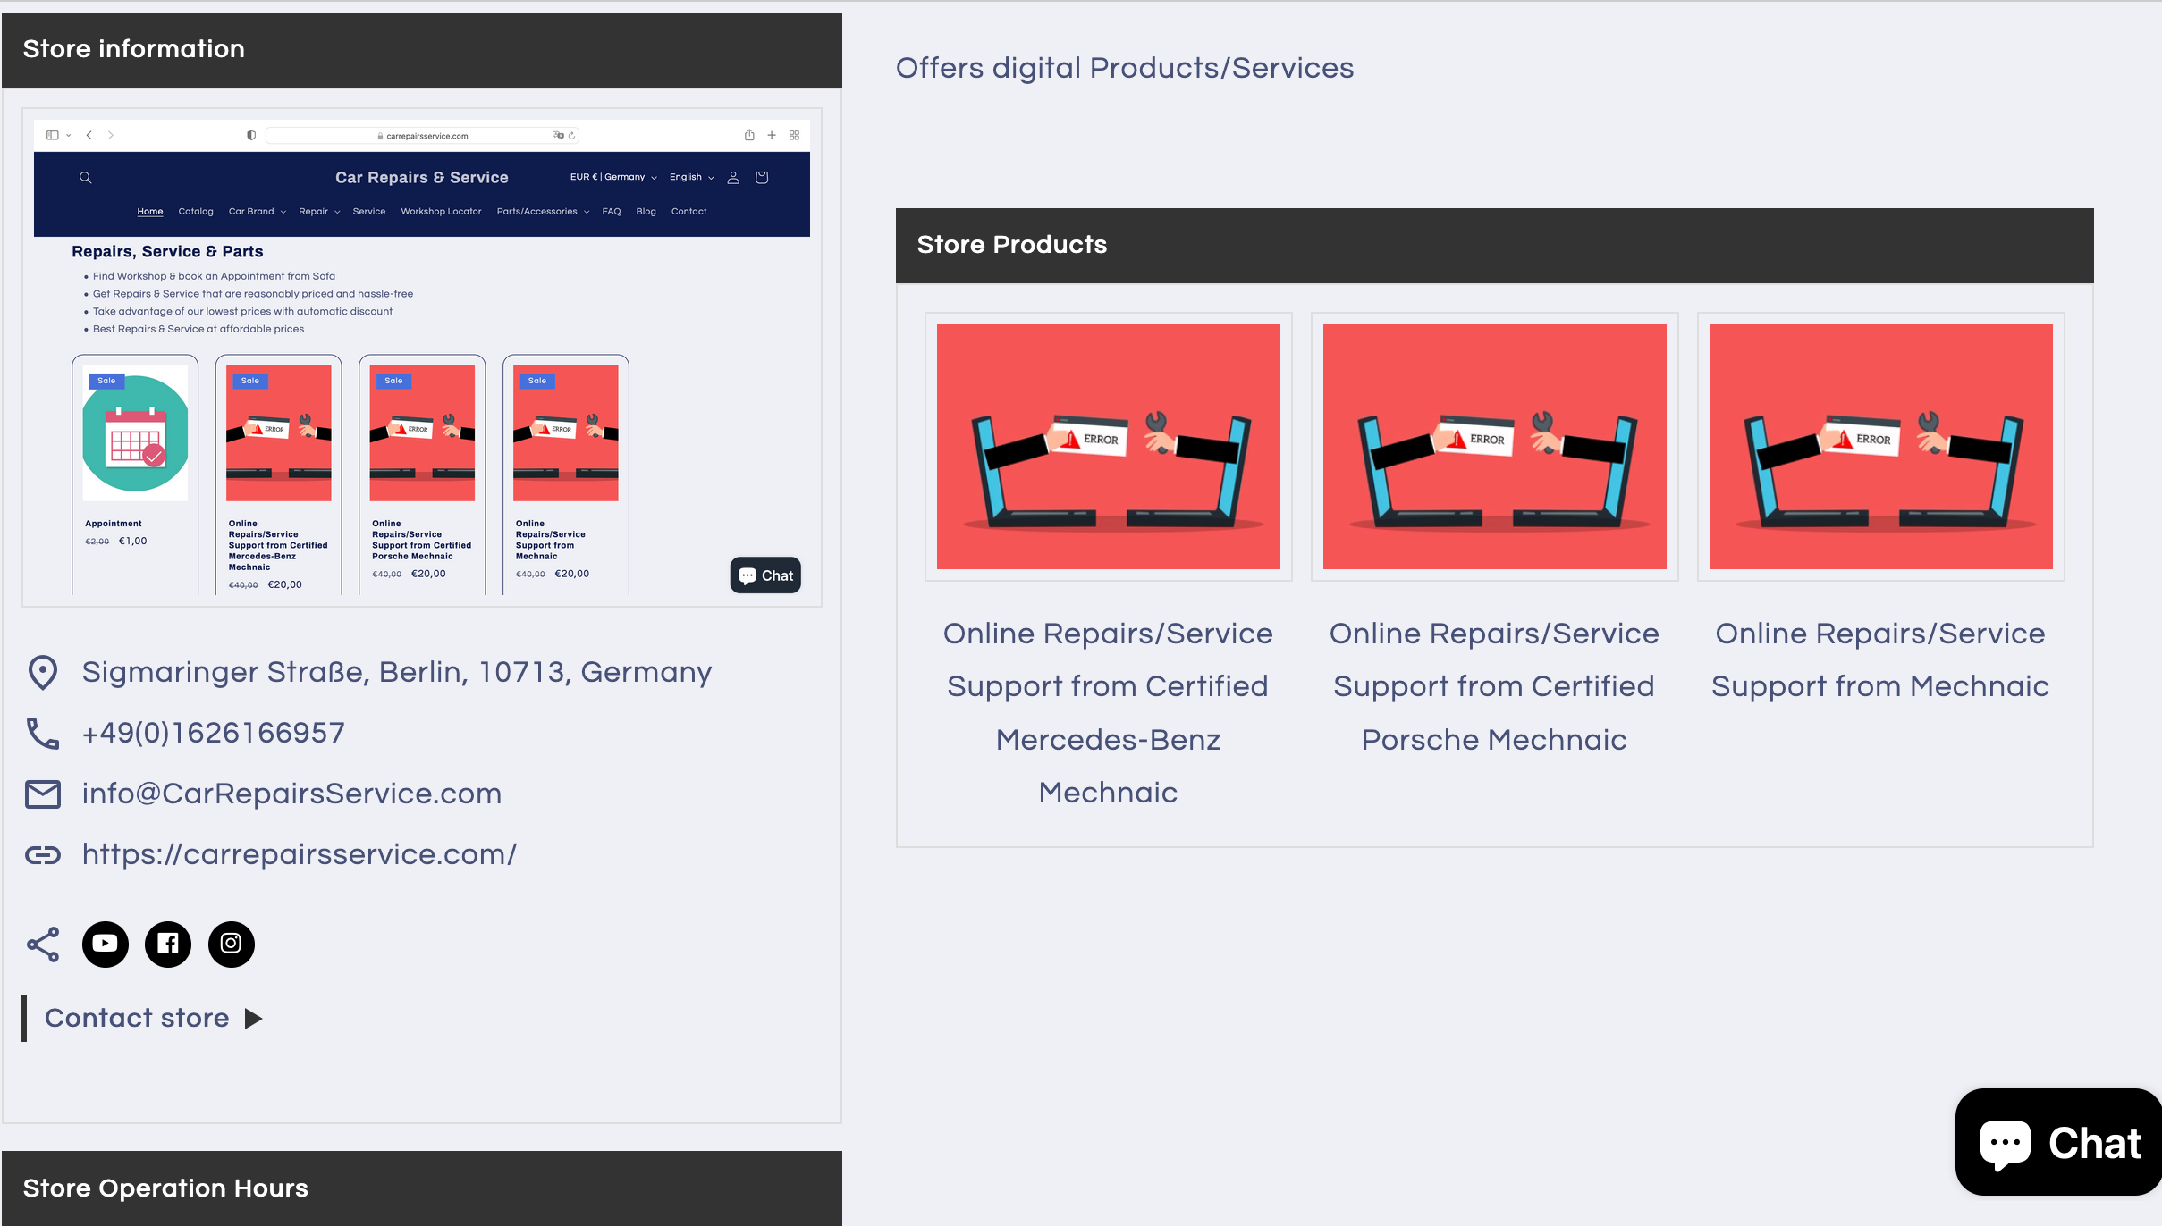Open the floating Chat widget
Viewport: 2162px width, 1226px height.
[x=2057, y=1142]
